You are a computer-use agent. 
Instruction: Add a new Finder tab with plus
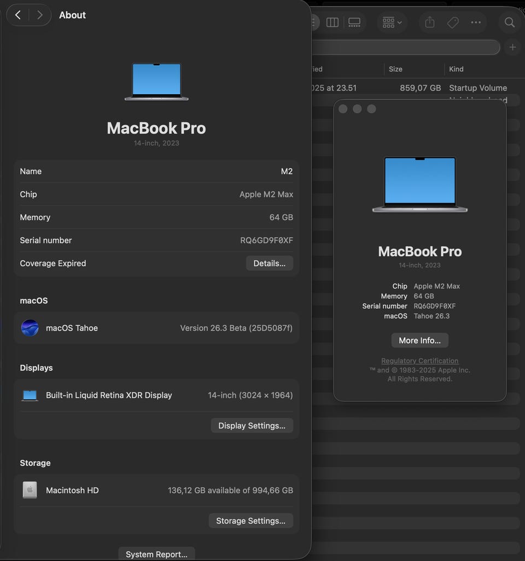point(512,47)
